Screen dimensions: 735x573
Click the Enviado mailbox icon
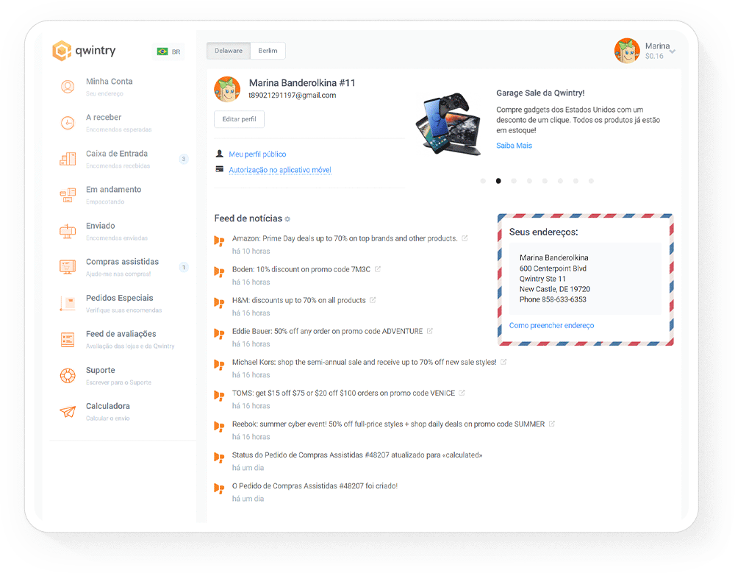pos(68,231)
